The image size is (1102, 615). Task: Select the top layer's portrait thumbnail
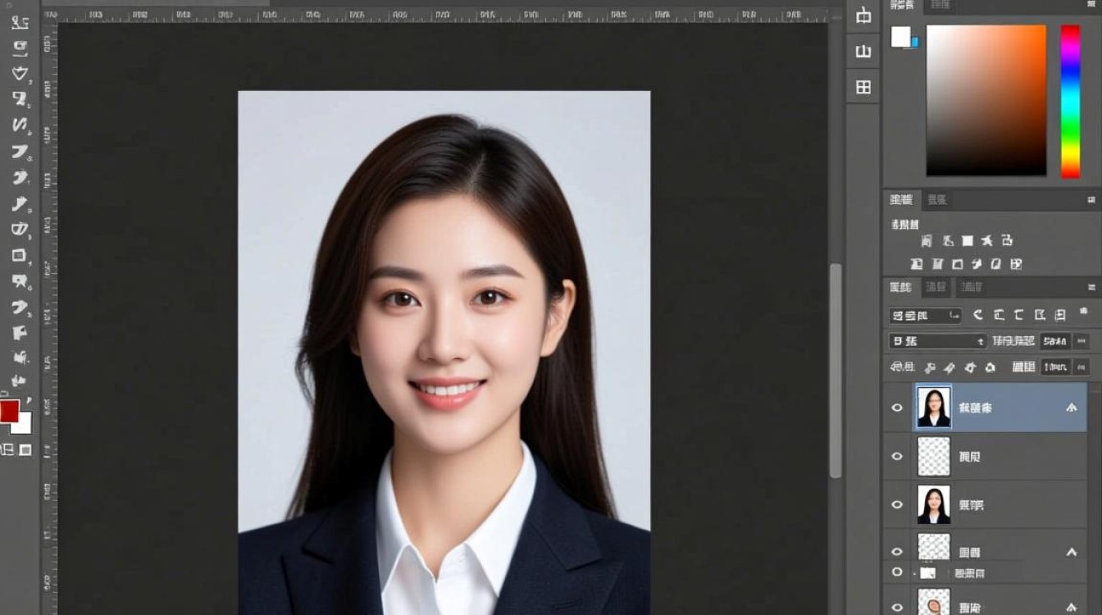(934, 408)
